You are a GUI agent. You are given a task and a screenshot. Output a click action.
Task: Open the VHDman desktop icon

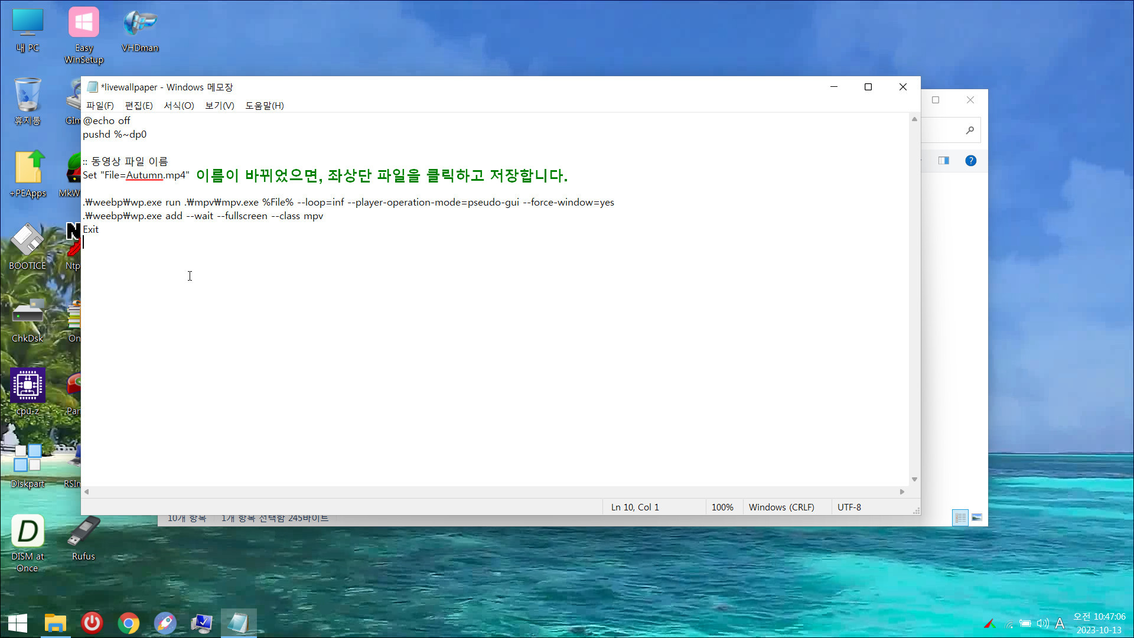pos(140,31)
